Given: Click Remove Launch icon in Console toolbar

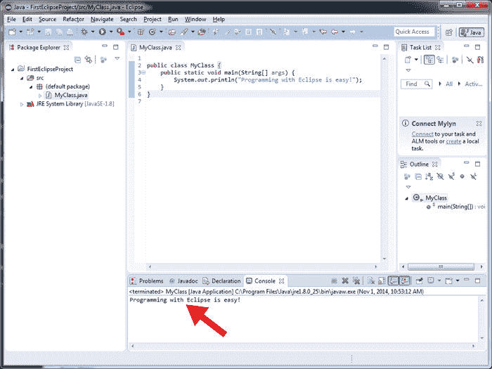Looking at the screenshot, I should pyautogui.click(x=345, y=280).
